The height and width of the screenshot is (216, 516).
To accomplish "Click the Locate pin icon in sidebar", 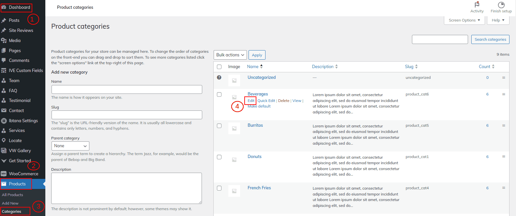I will [x=4, y=140].
